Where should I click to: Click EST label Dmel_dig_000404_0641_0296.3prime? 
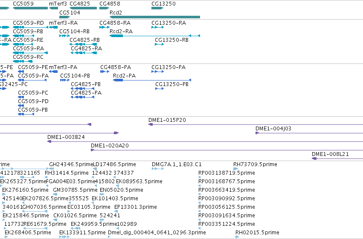point(157,233)
